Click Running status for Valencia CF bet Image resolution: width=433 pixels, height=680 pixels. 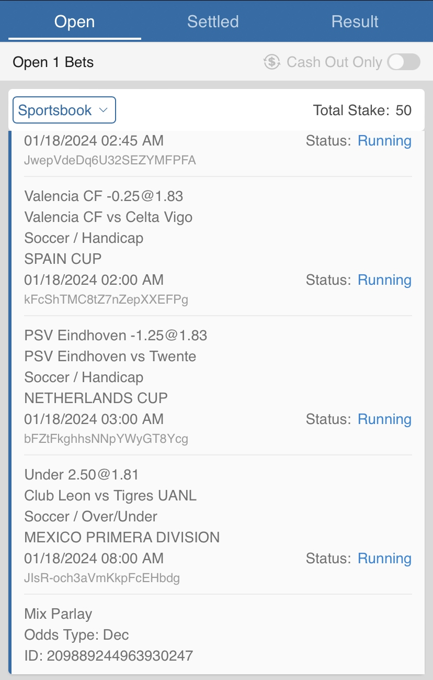[384, 280]
